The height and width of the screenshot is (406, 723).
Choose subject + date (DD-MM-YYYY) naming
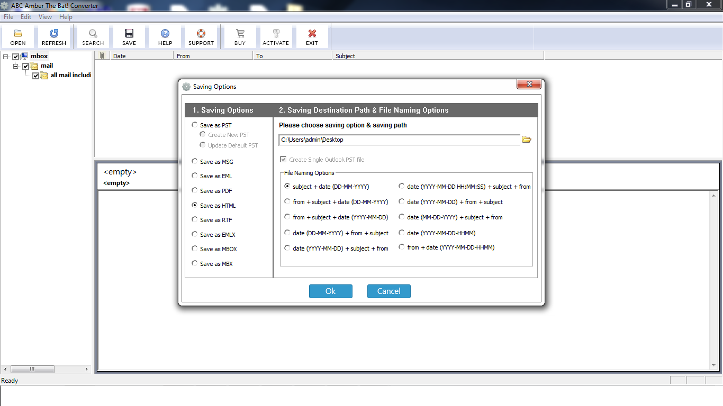(327, 187)
